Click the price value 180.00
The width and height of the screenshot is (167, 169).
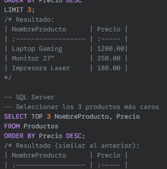click(x=109, y=68)
